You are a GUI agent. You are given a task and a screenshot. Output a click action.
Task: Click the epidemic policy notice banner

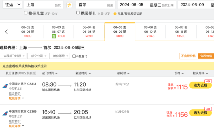[x=107, y=66]
